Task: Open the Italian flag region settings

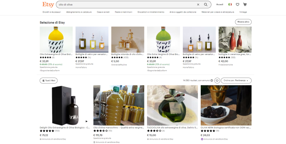Action: (230, 4)
